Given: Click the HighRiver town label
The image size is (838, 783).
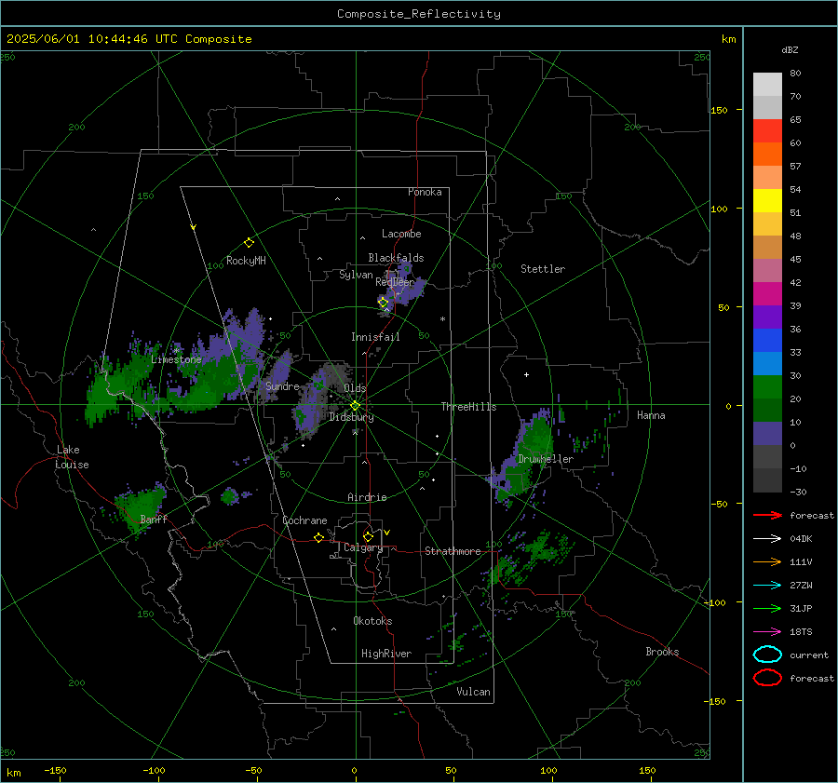Looking at the screenshot, I should pos(386,654).
